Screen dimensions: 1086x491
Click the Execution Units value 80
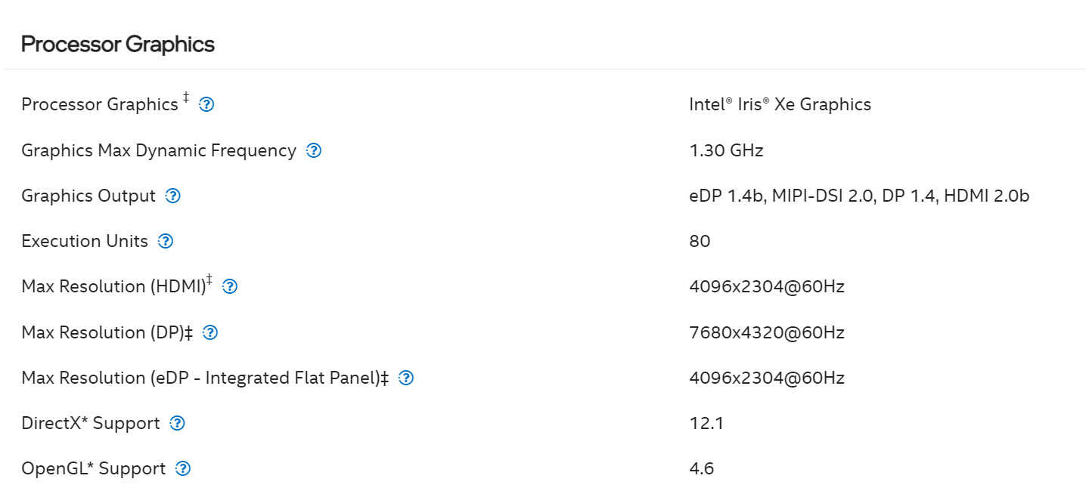[x=700, y=241]
